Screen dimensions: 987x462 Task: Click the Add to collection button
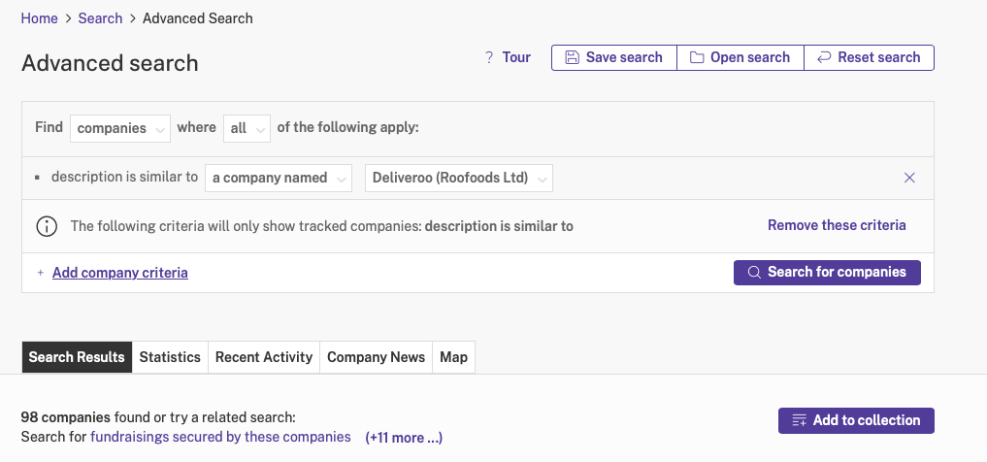click(x=856, y=420)
